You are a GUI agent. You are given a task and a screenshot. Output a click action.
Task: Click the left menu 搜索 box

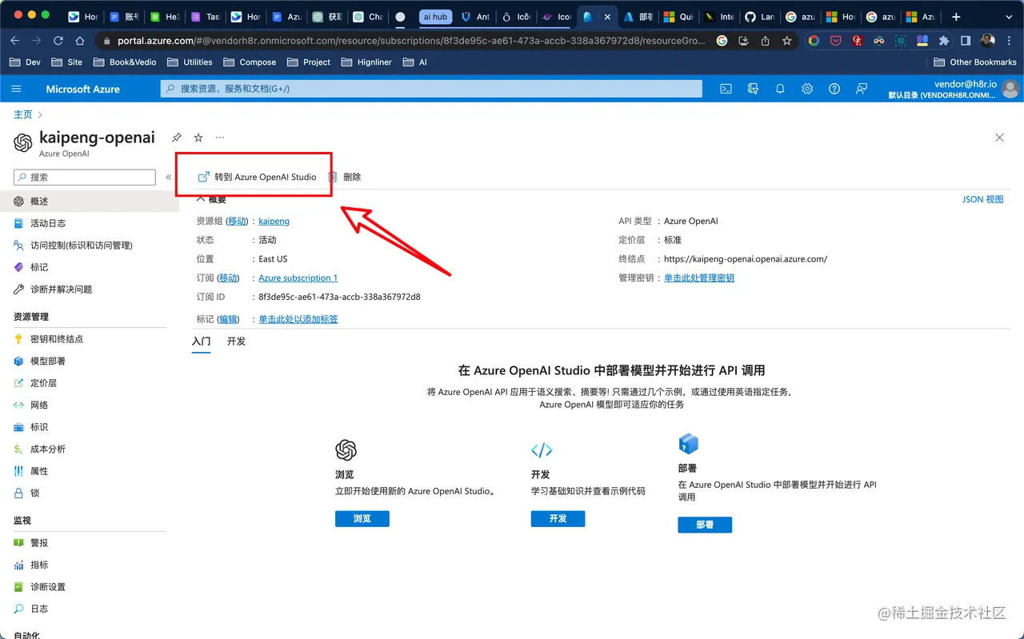85,177
